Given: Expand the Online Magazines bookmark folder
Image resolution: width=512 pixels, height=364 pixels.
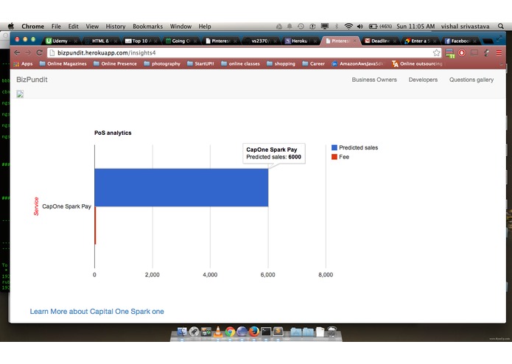Looking at the screenshot, I should point(63,63).
